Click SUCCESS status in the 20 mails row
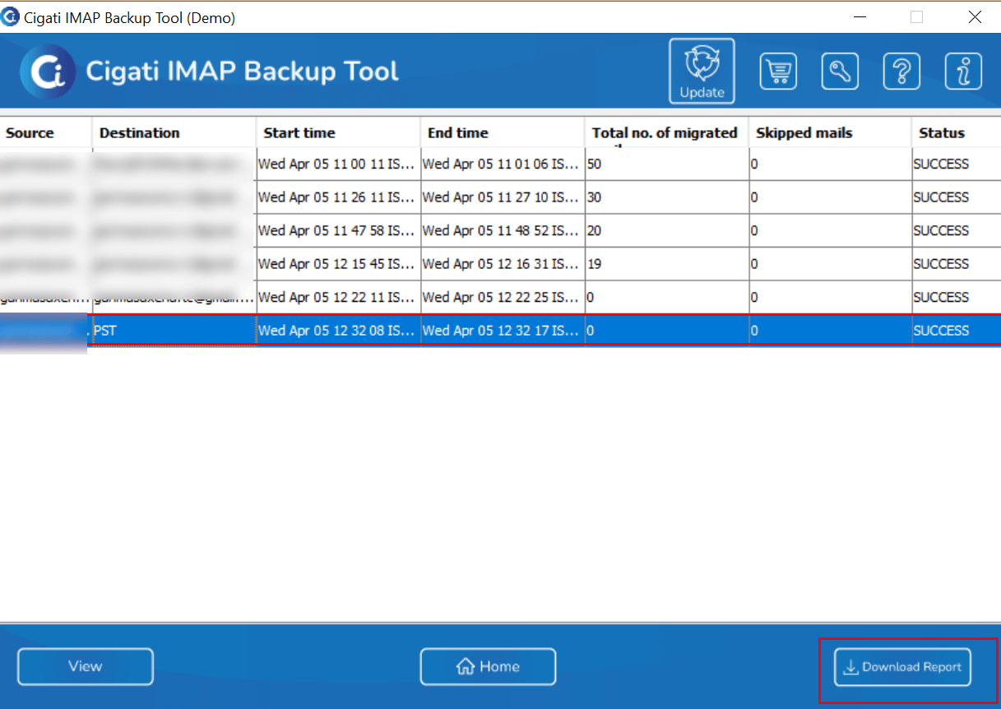 coord(957,230)
